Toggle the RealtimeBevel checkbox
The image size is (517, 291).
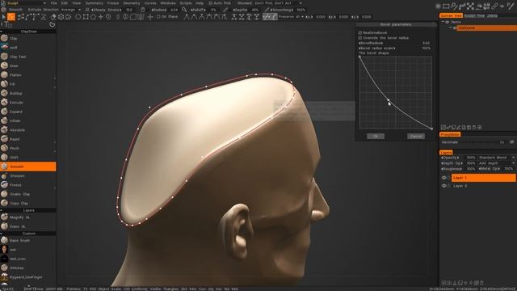click(x=360, y=32)
